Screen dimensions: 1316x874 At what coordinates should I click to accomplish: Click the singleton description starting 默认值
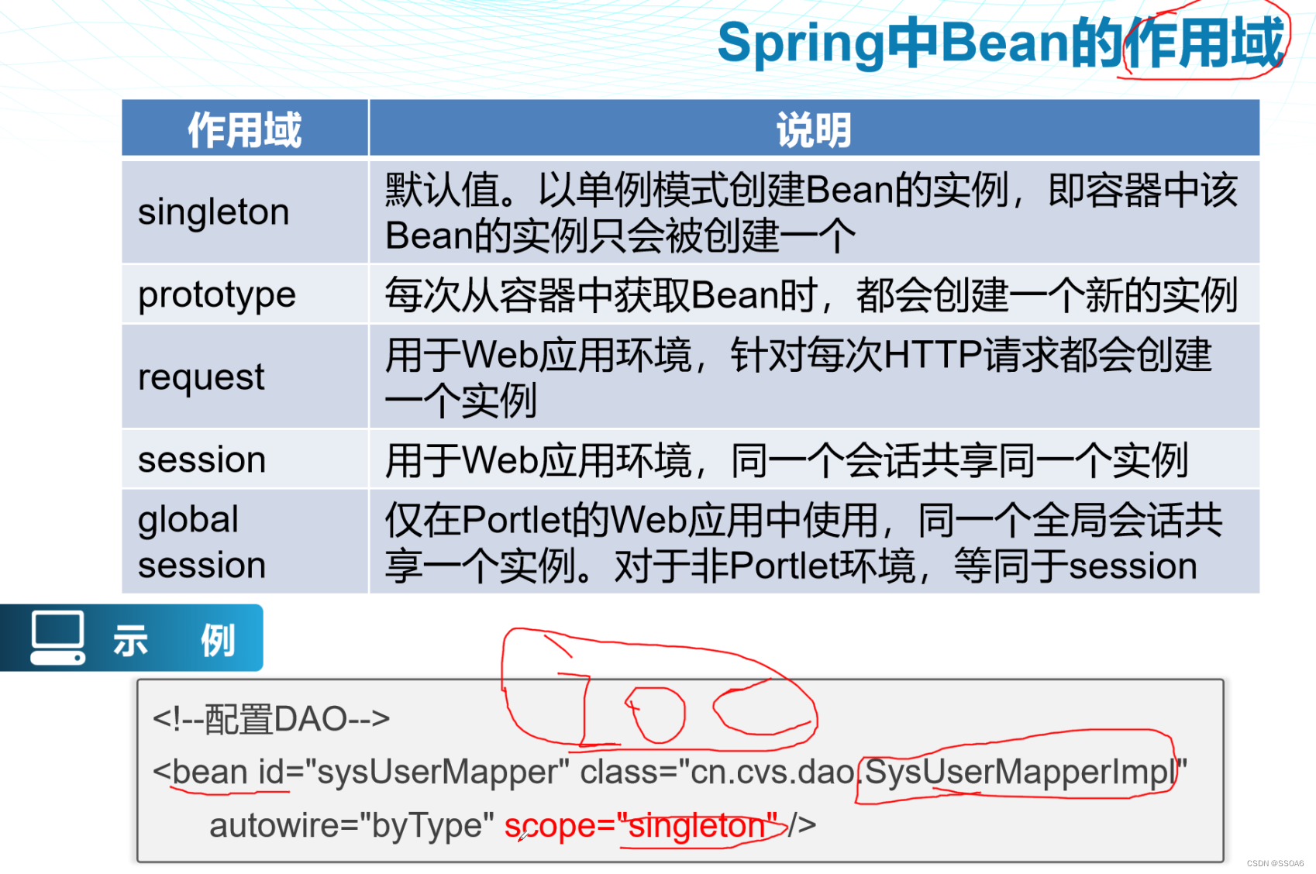point(815,212)
